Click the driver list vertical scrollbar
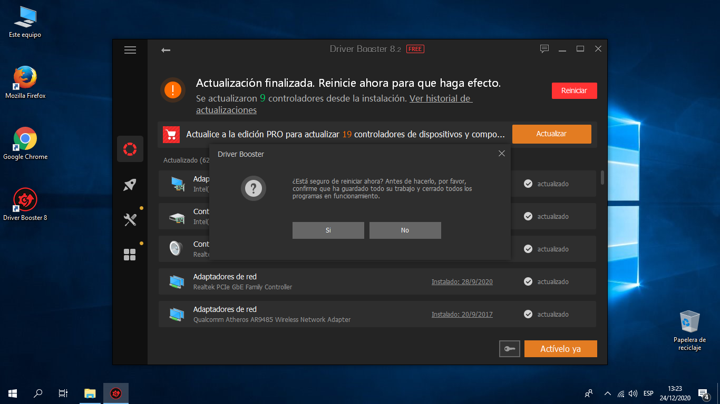The width and height of the screenshot is (720, 404). pyautogui.click(x=602, y=177)
